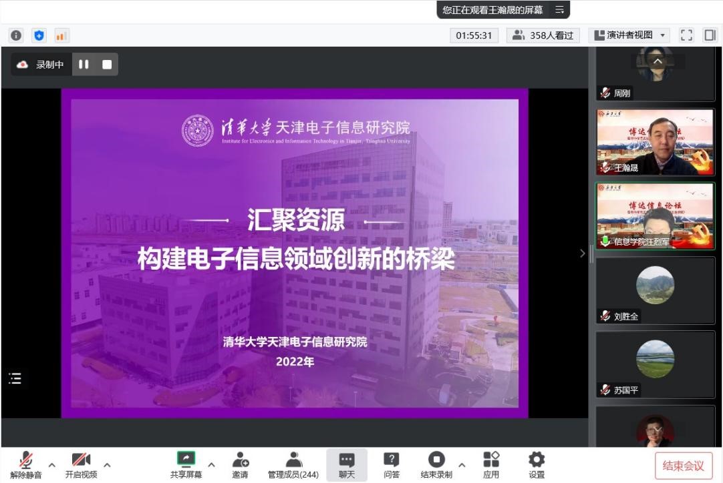
Task: Open the Invite (邀请) icon
Action: (x=240, y=465)
